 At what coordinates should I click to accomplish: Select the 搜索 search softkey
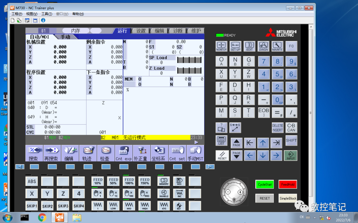[34, 153]
